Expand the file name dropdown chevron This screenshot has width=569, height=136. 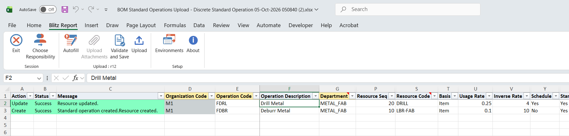click(316, 9)
